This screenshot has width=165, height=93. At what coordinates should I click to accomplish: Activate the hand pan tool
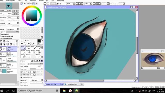coord(30,44)
